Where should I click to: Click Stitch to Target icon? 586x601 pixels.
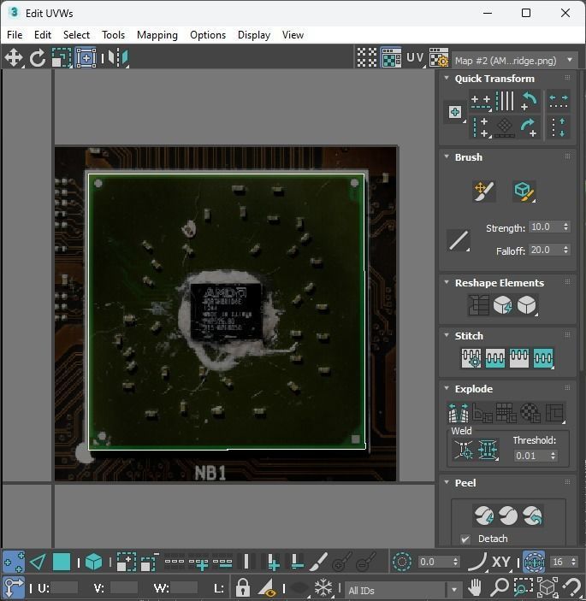click(471, 358)
